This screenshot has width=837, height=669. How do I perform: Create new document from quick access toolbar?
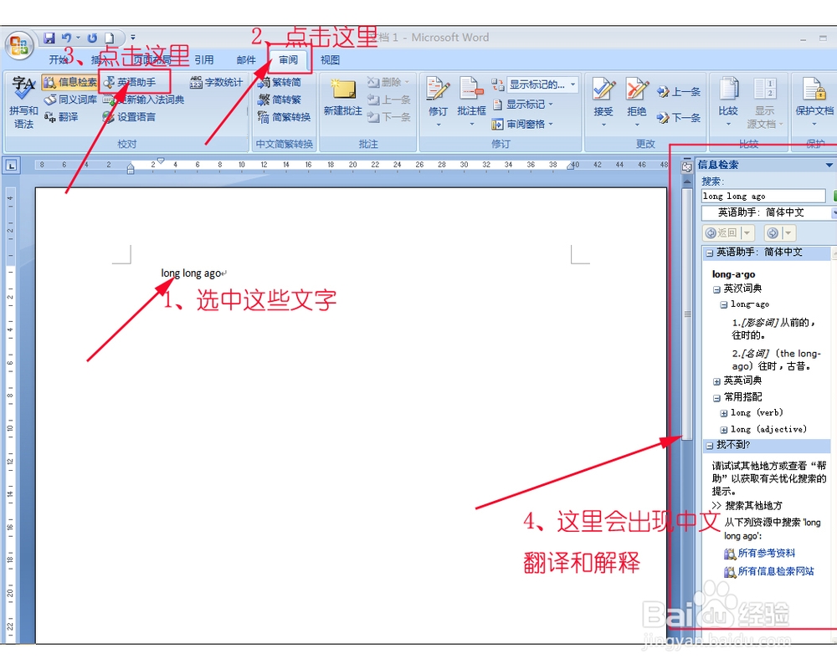[109, 38]
